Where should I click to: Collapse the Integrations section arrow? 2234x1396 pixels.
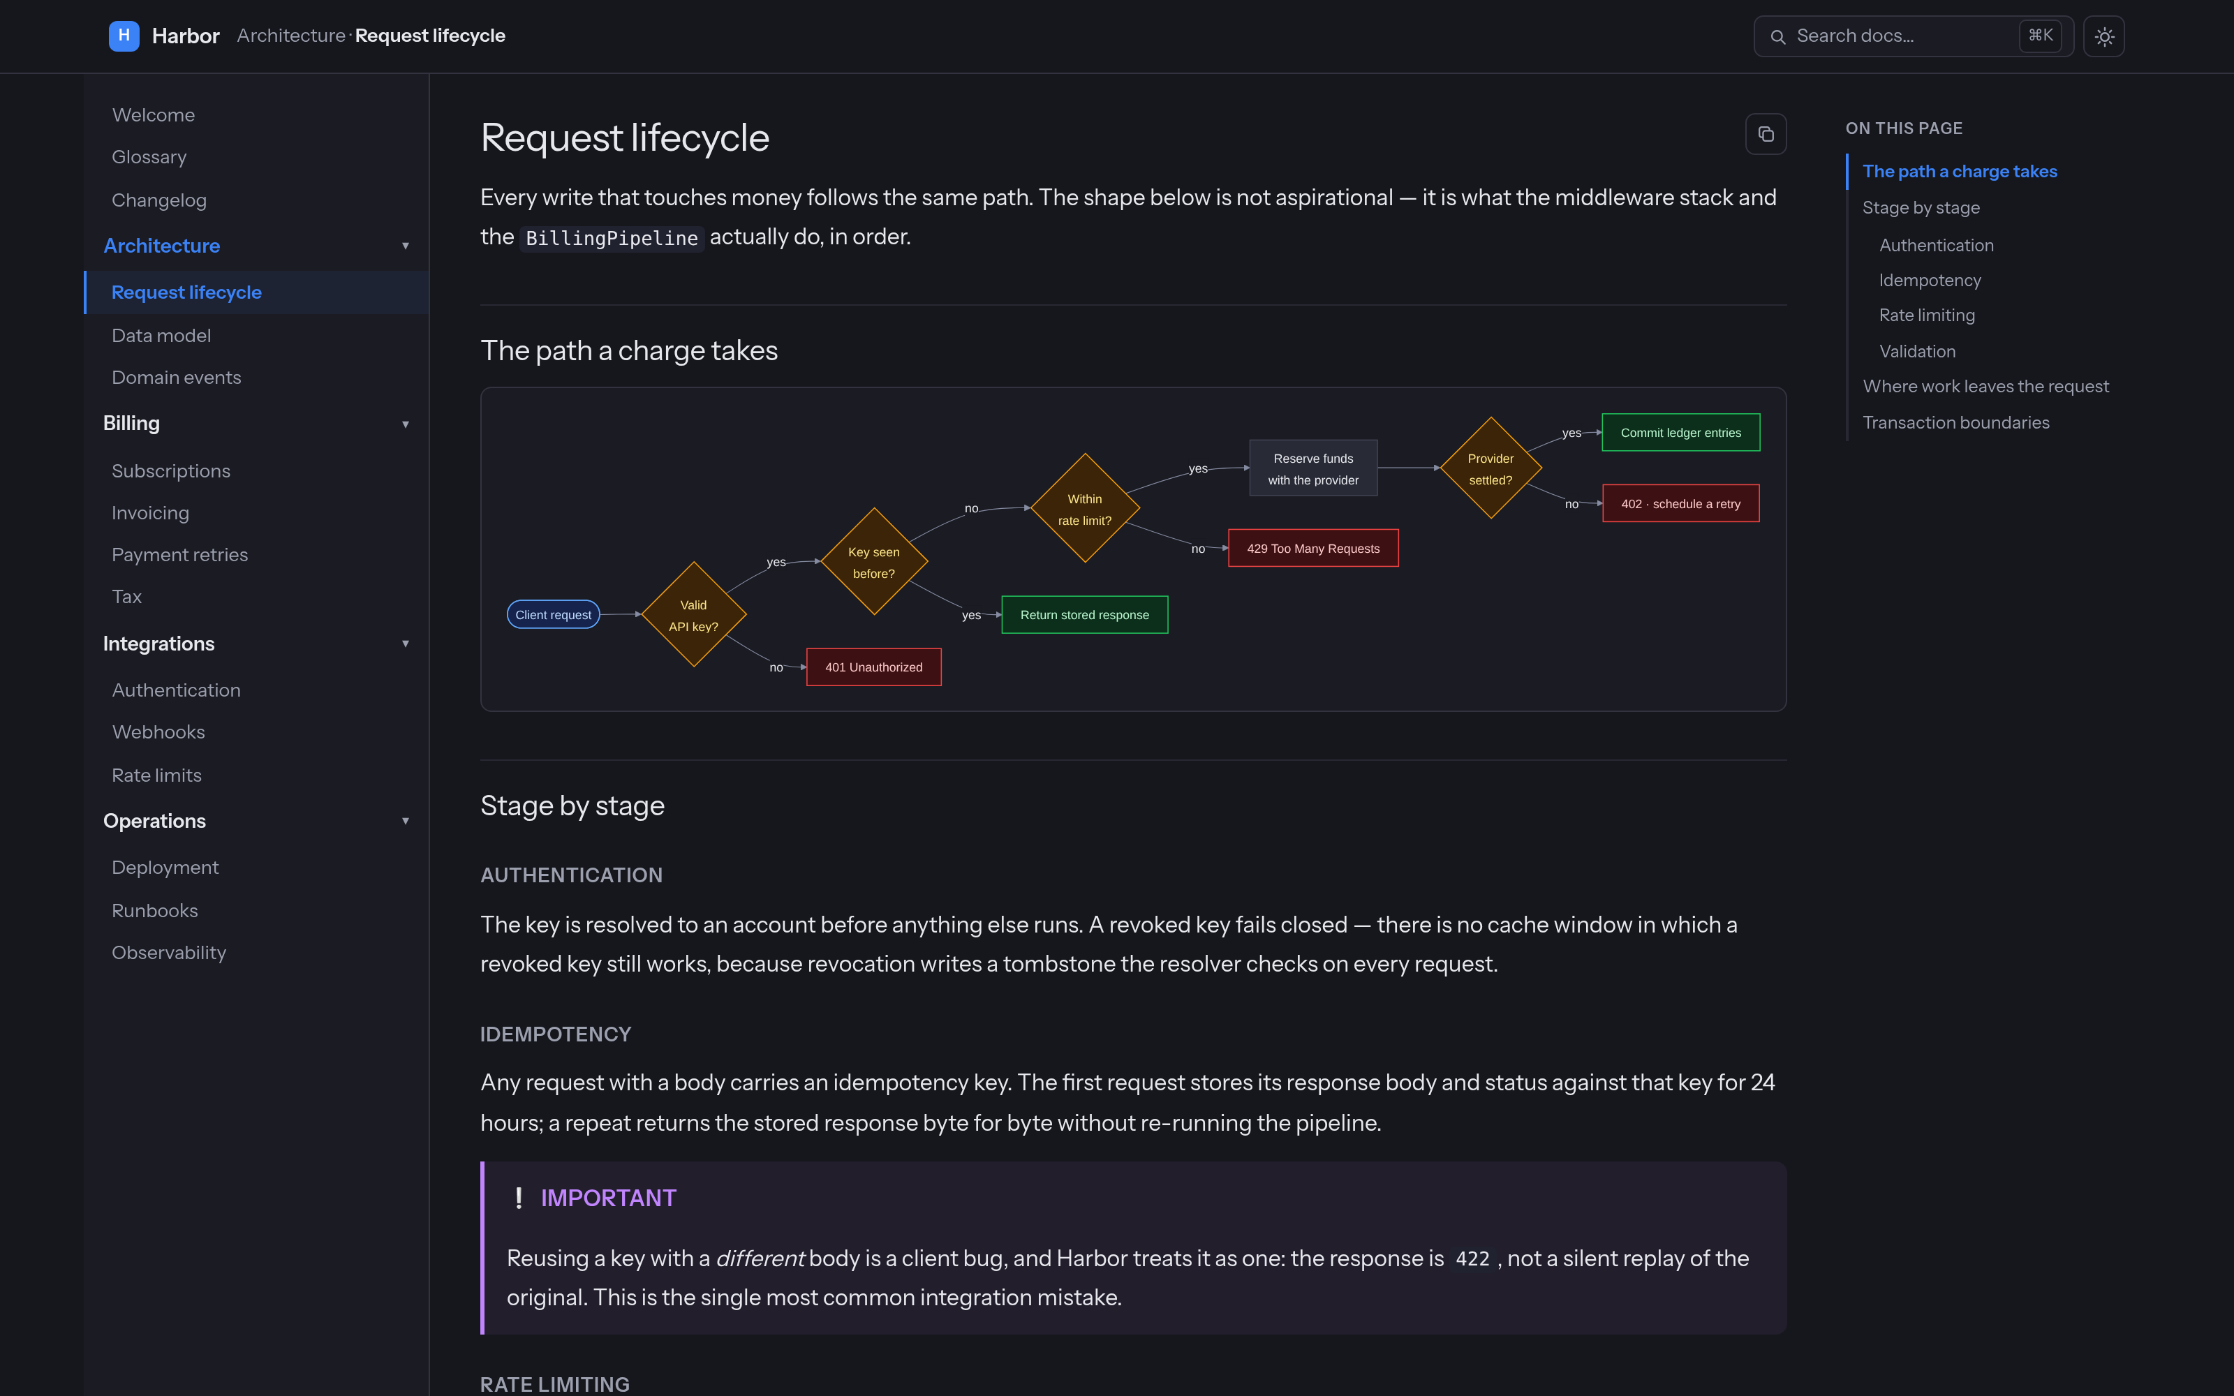[405, 644]
